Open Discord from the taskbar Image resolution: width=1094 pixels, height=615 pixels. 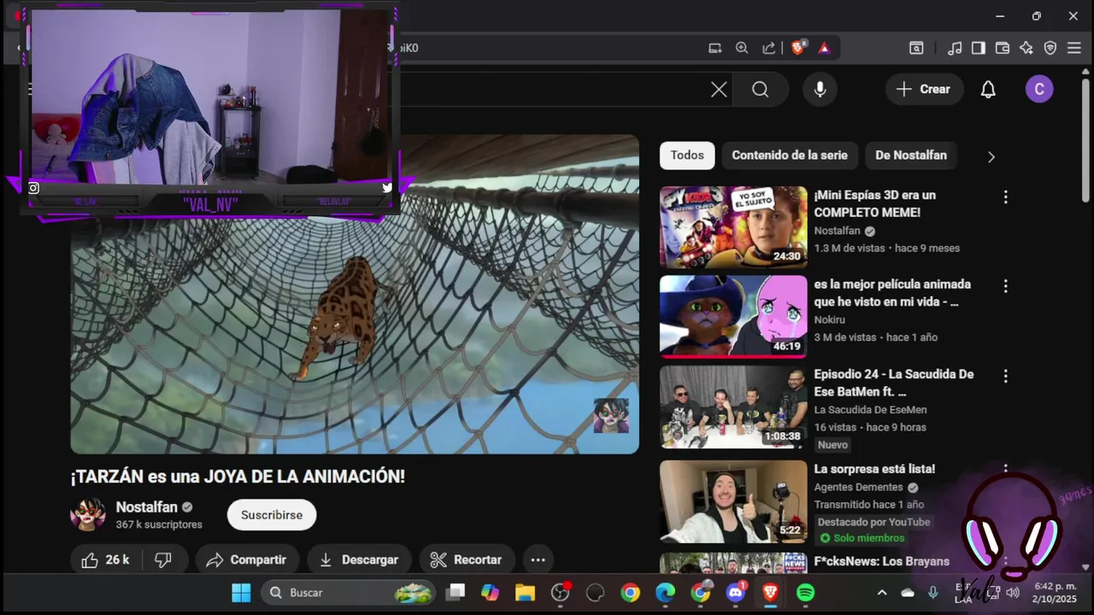735,593
